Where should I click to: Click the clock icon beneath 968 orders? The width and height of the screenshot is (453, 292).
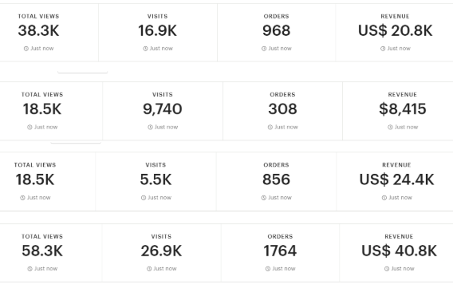[264, 49]
